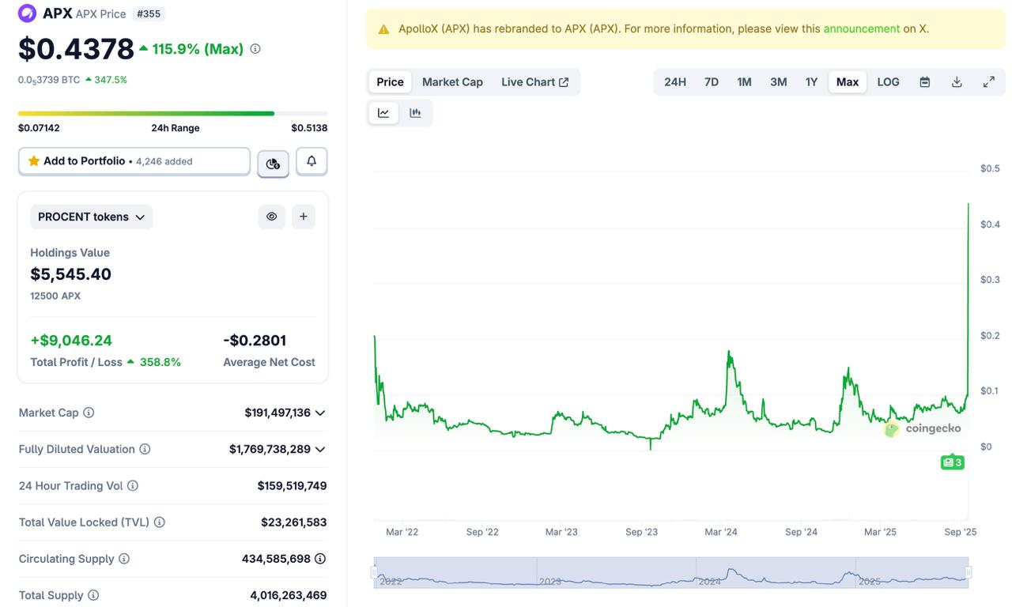Click right handle of chart range navigator
Viewport: 1012px width, 607px height.
click(x=969, y=571)
